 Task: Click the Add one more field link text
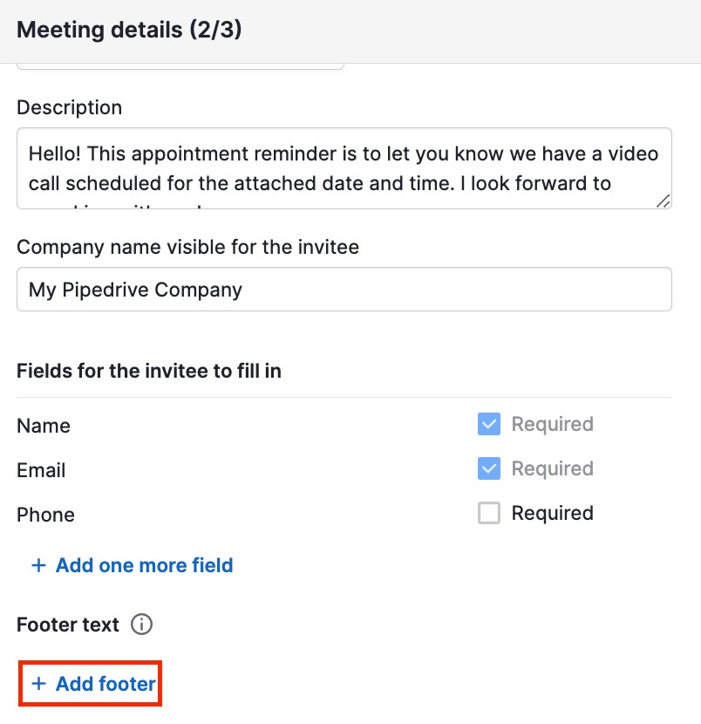click(144, 565)
